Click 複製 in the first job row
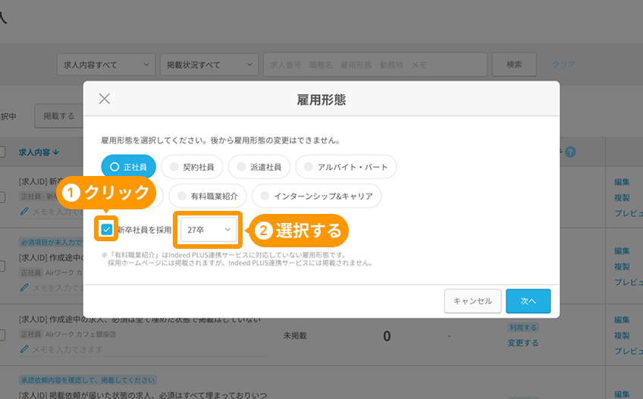Image resolution: width=643 pixels, height=399 pixels. point(622,198)
